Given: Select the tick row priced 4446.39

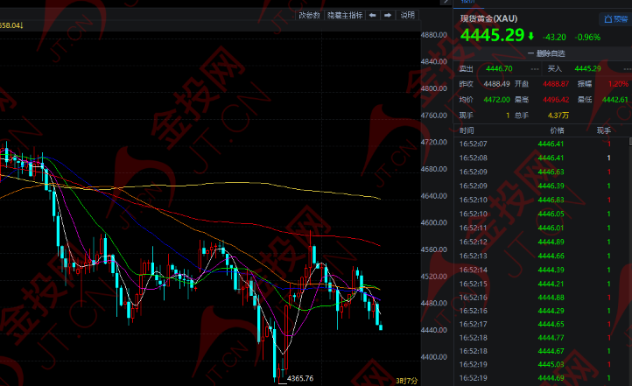Looking at the screenshot, I should (541, 186).
